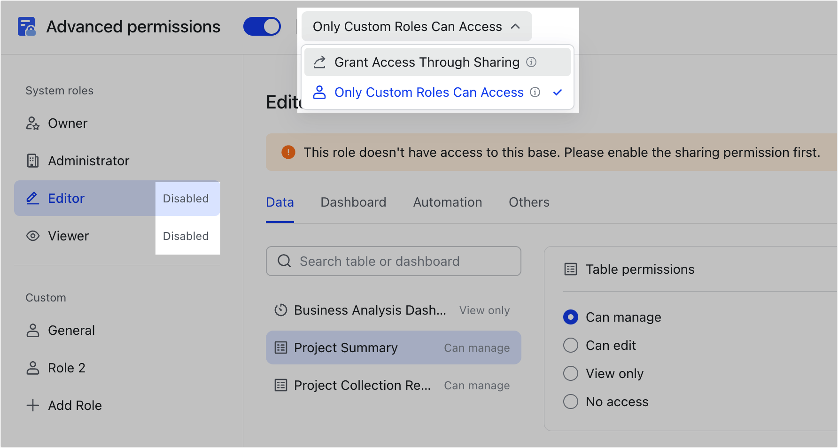
Task: Click the Grant Access Through Sharing share icon
Action: pos(319,62)
